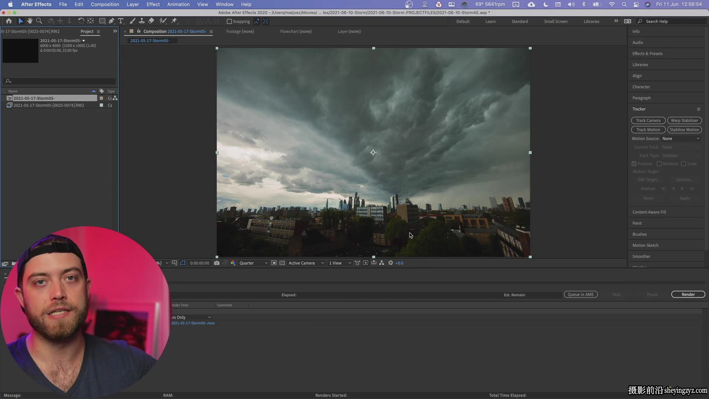
Task: Expand the Project panel overflow chevrons
Action: point(115,31)
